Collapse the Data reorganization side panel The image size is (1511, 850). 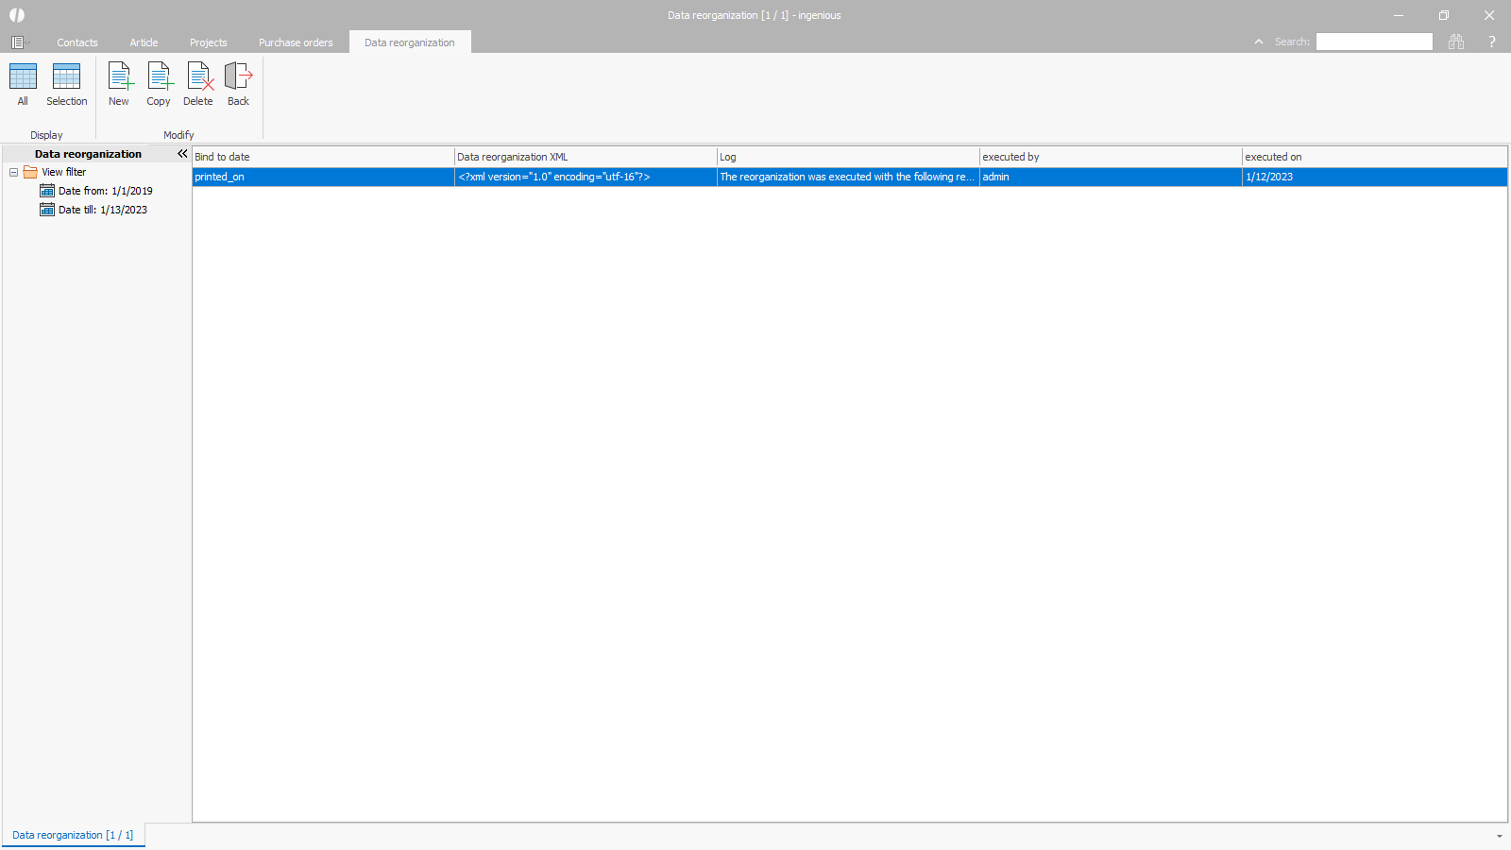(x=182, y=154)
